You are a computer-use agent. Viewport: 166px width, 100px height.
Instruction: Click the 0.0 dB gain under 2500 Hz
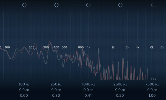(120, 90)
